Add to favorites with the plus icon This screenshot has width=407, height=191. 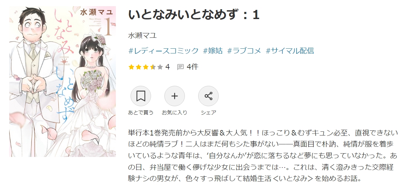pos(175,96)
